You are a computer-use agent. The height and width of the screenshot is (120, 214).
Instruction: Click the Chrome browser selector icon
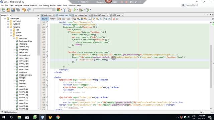pyautogui.click(x=59, y=10)
